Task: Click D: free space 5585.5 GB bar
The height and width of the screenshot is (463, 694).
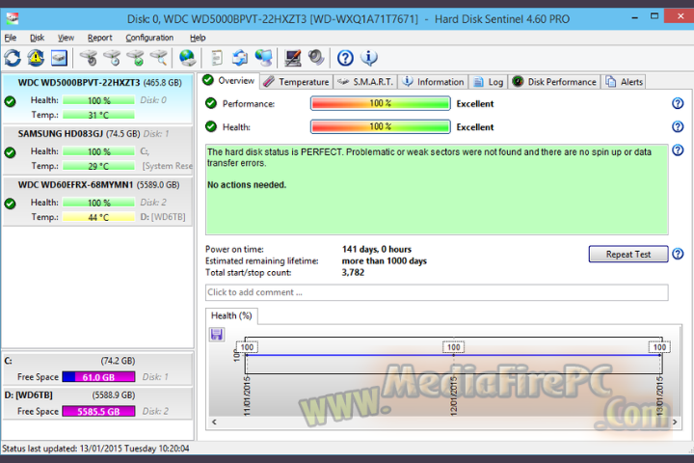Action: 98,411
